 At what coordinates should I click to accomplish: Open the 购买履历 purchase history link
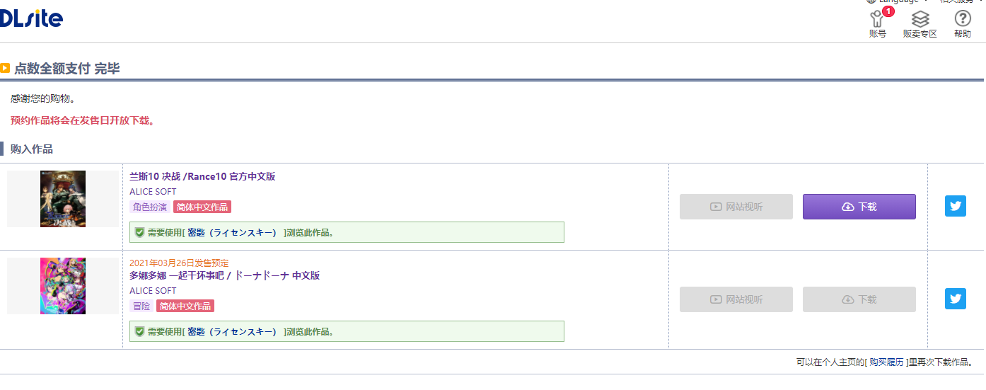[886, 362]
